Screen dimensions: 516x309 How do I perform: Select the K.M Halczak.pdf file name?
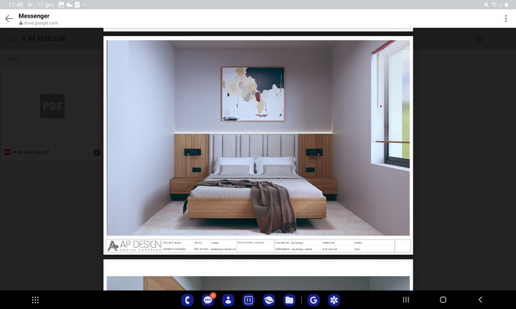point(32,153)
